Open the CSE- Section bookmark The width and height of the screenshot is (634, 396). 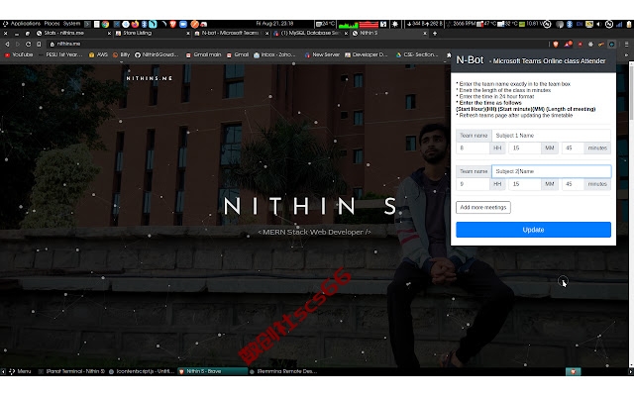click(416, 55)
